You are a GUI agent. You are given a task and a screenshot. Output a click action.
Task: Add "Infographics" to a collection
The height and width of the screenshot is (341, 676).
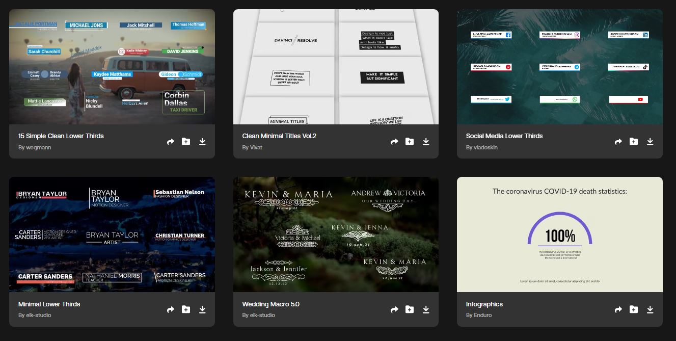pos(633,309)
